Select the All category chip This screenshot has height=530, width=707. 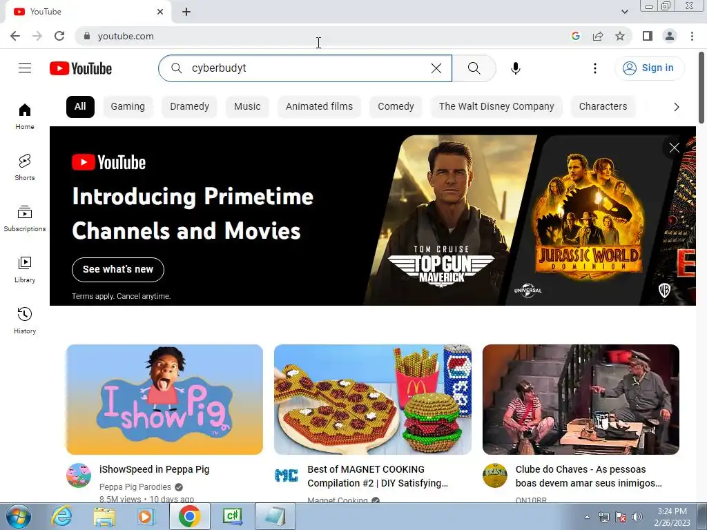[80, 107]
